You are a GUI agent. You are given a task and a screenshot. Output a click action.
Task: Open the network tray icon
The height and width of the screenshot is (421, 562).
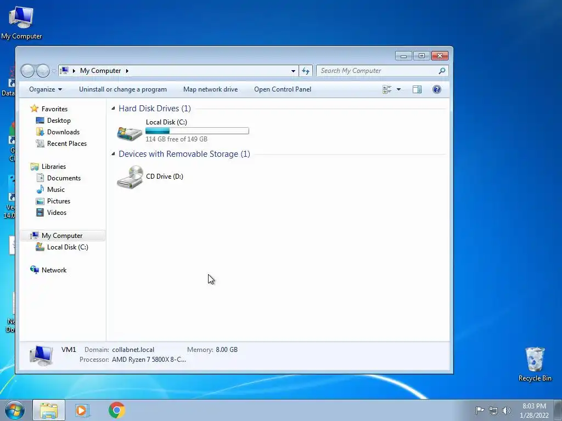[x=493, y=410]
